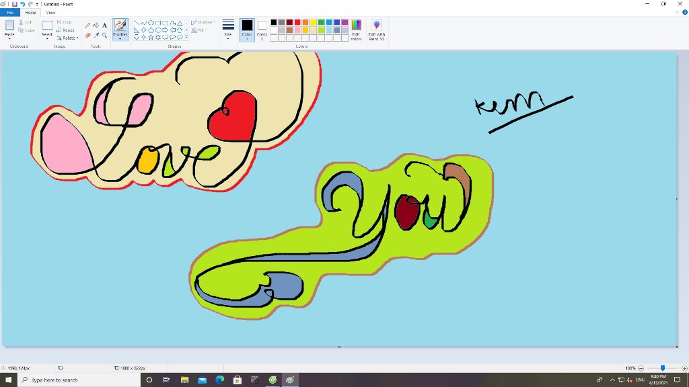Click the Crop button
The image size is (689, 387).
tap(64, 22)
